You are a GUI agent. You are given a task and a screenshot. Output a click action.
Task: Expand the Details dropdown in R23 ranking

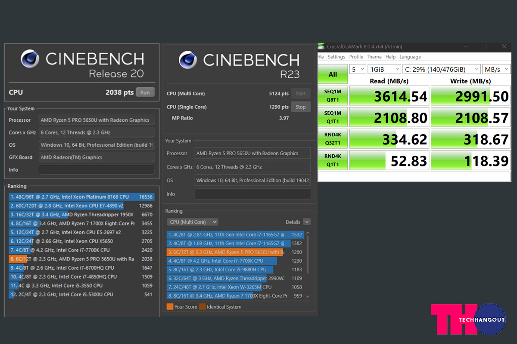pos(307,222)
